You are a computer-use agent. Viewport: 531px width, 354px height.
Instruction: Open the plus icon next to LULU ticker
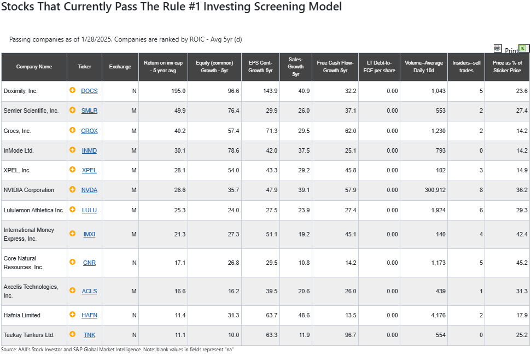73,210
